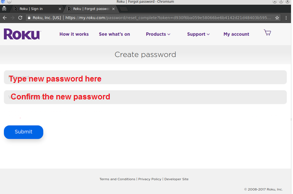Click the browser back arrow

[5, 18]
